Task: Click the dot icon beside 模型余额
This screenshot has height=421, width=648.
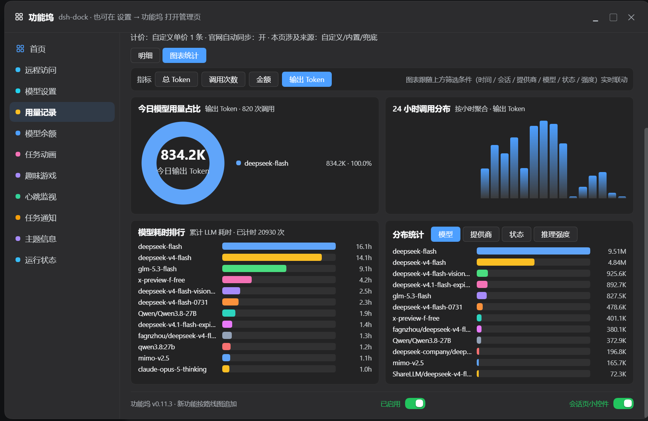Action: pos(18,133)
